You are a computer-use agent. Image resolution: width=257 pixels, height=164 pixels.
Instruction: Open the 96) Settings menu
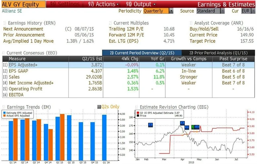click(x=64, y=4)
